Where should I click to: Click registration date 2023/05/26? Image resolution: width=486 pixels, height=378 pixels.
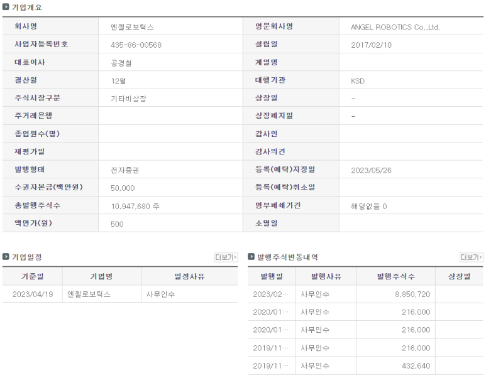pos(371,170)
